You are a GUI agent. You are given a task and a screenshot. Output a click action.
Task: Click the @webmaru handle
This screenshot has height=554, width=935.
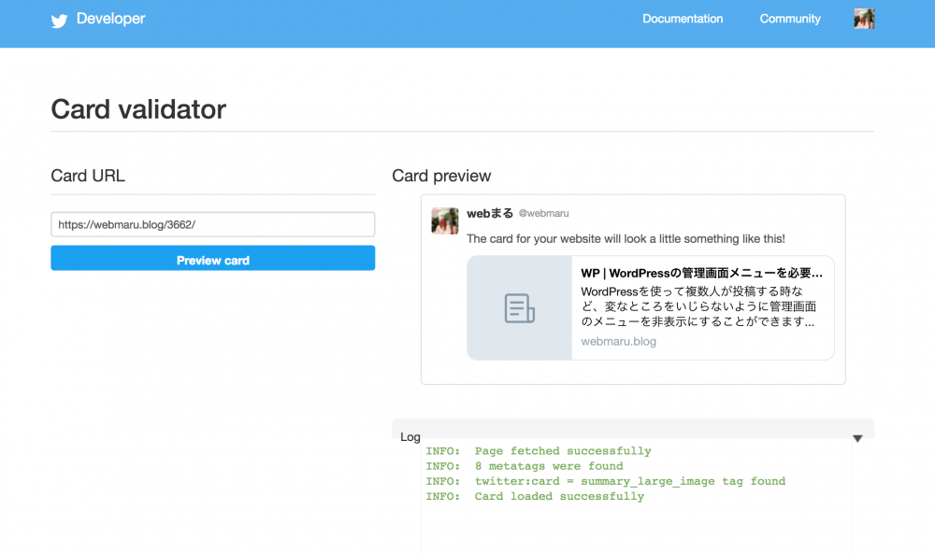point(544,213)
